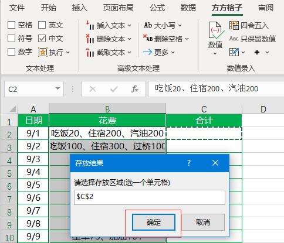The height and width of the screenshot is (243, 284).
Task: Tick the 空格 checkbox
Action: [11, 25]
